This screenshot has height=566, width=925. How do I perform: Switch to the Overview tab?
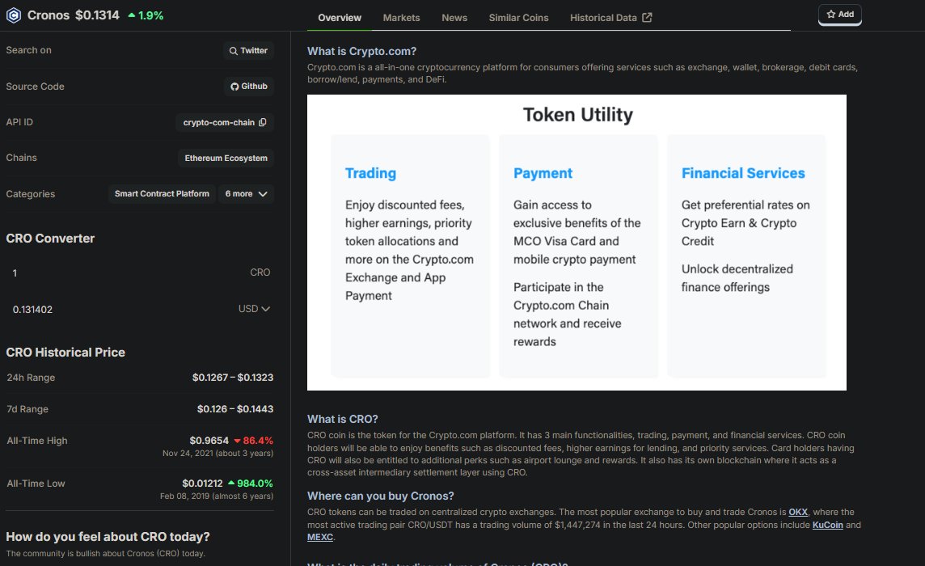340,18
